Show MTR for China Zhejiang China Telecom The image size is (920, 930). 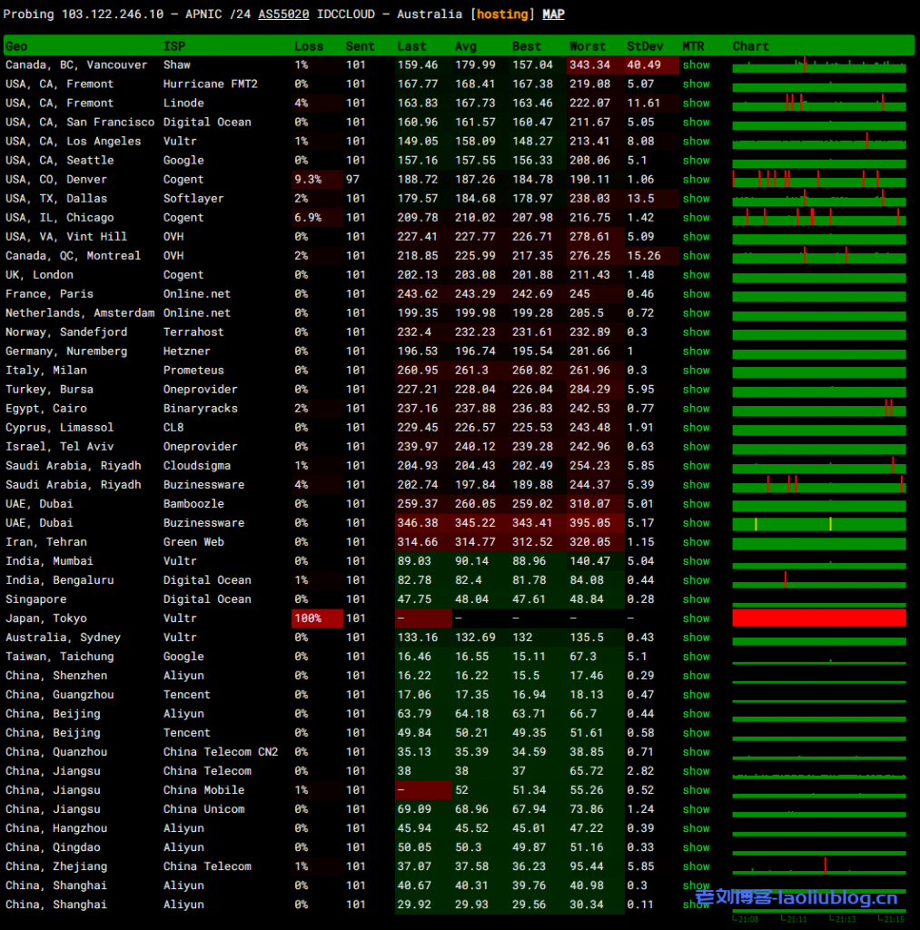tap(696, 866)
